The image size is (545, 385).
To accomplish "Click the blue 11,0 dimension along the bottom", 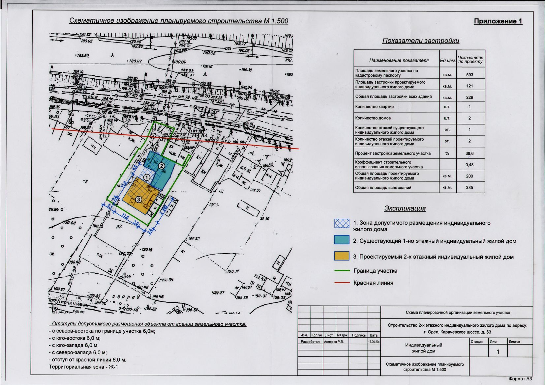I will tap(125, 216).
